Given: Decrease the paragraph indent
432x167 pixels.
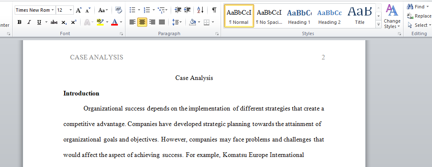Looking at the screenshot, I should coord(178,10).
